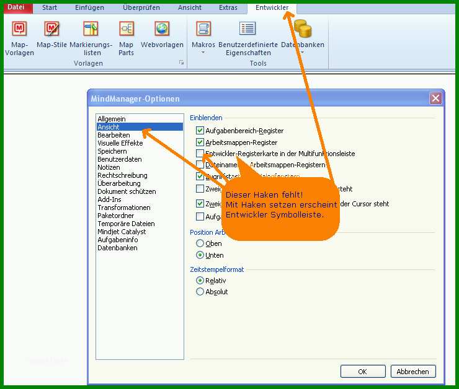Switch to the Entwickler ribbon tab

click(272, 7)
